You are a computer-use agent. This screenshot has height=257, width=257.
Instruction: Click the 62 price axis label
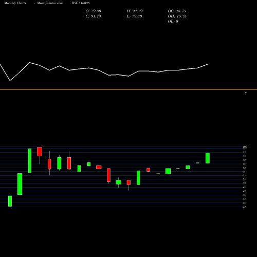(244, 176)
